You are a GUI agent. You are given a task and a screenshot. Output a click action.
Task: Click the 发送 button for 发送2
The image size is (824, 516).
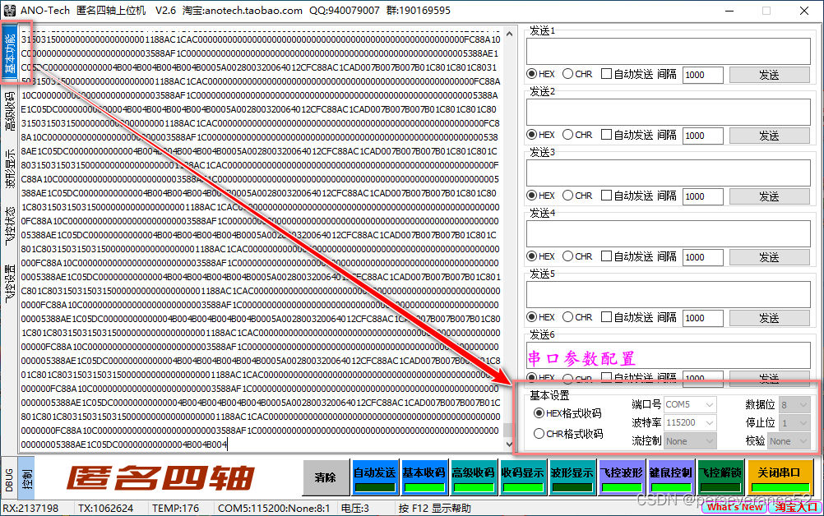click(x=770, y=136)
